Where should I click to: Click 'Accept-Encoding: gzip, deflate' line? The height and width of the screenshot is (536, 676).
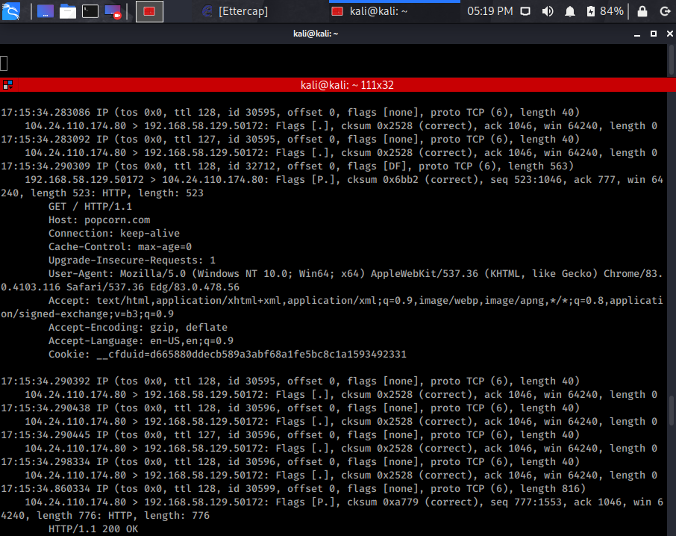(x=137, y=327)
